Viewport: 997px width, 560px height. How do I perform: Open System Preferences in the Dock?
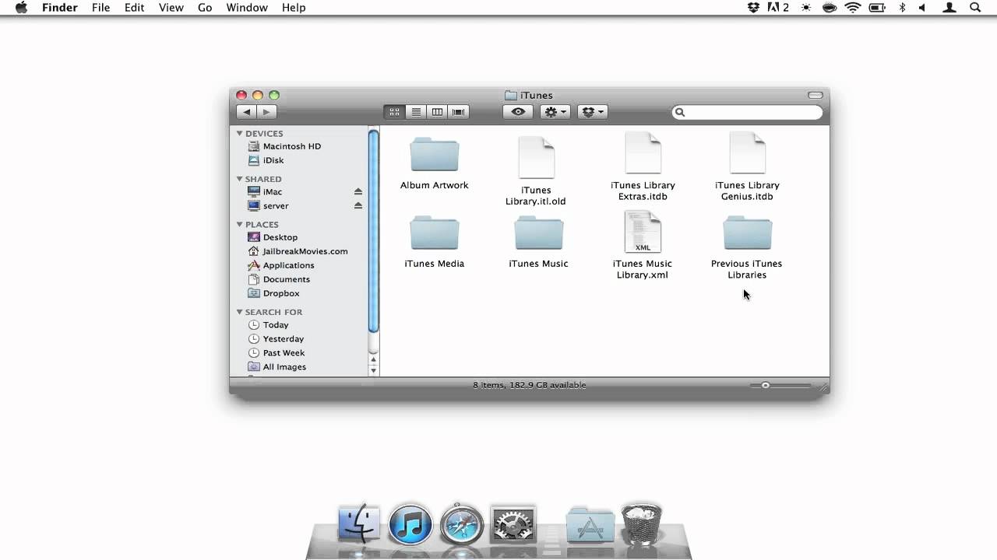pos(513,523)
